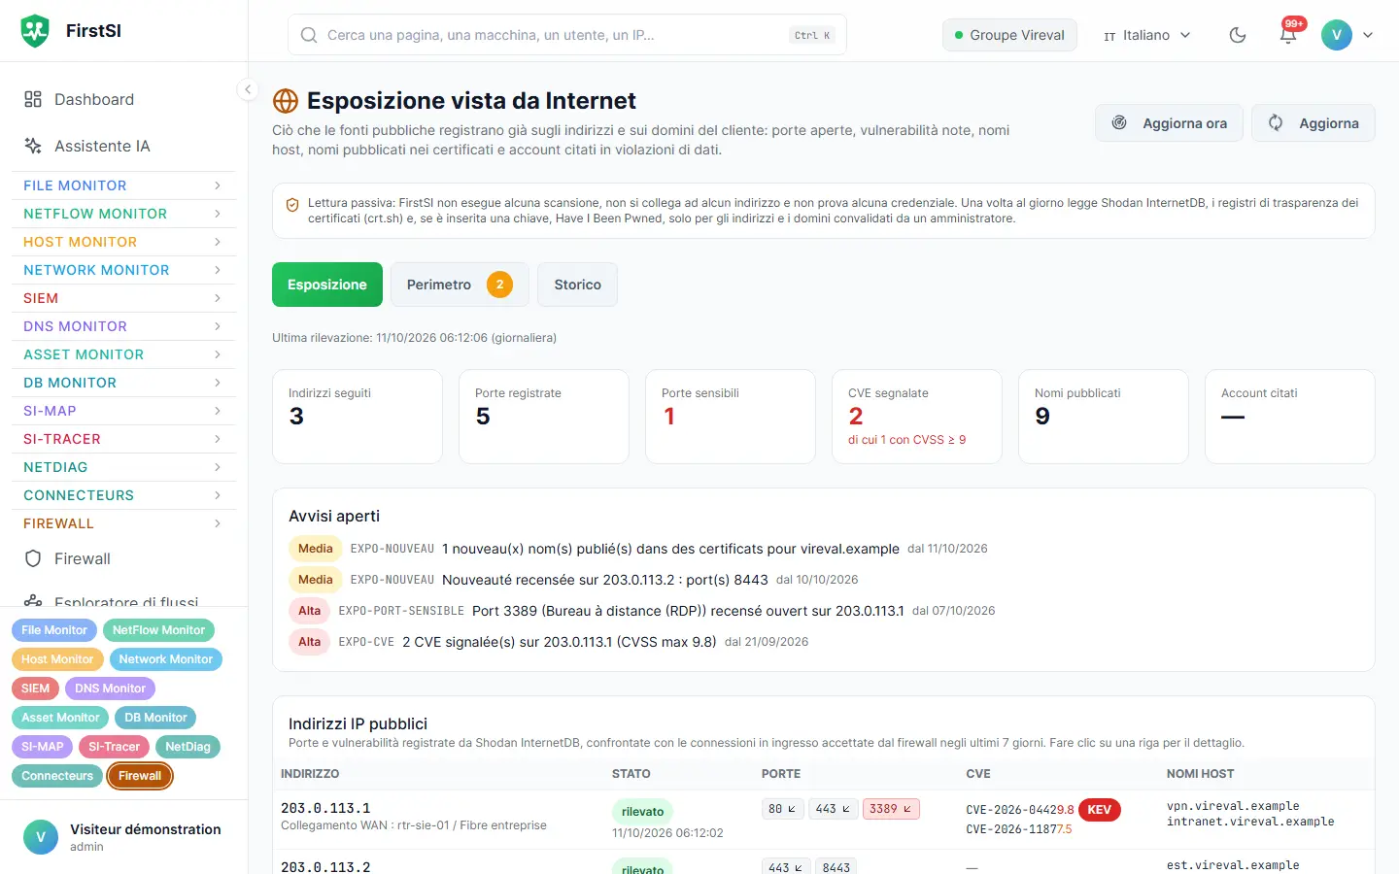Switch to the Storico tab
Viewport: 1399px width, 874px height.
click(577, 285)
